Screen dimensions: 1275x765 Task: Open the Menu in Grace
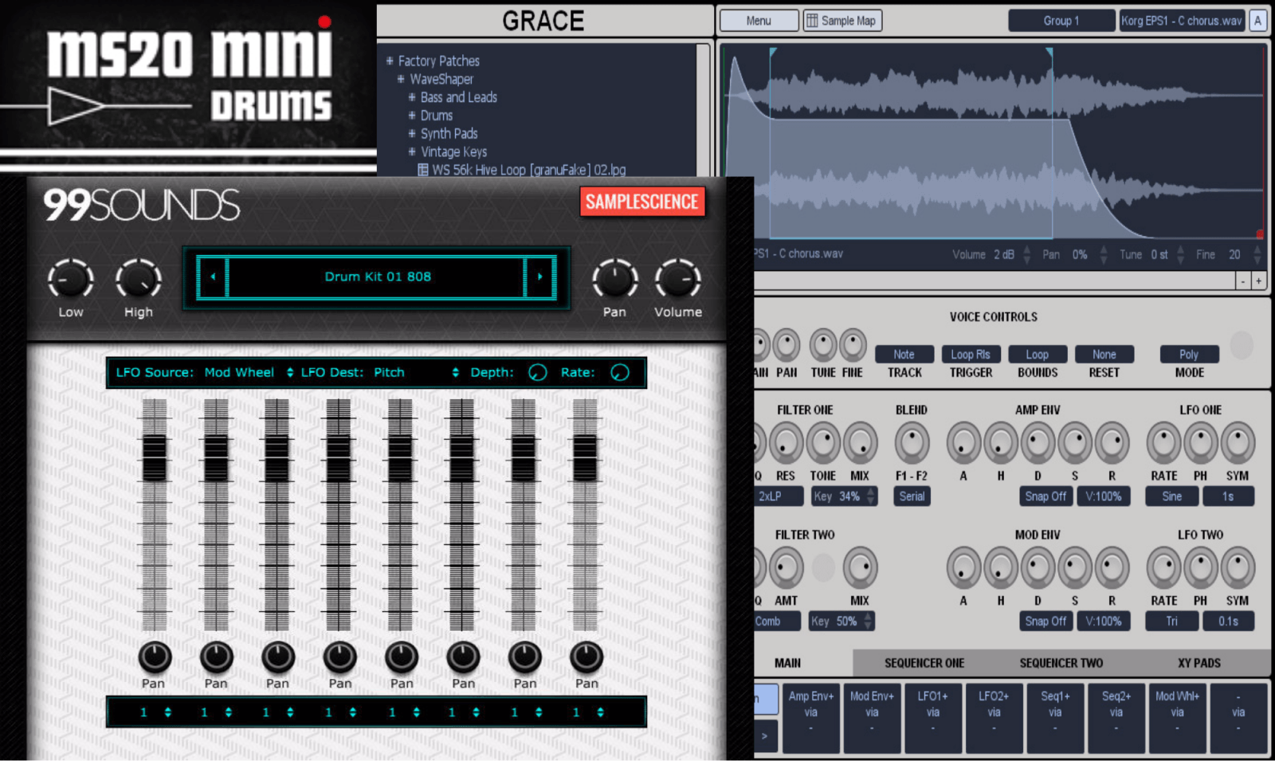(x=759, y=21)
